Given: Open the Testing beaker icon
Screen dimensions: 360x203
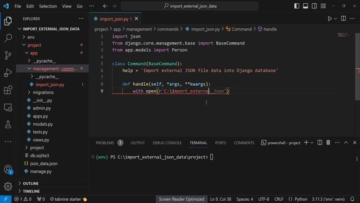Looking at the screenshot, I should click(x=8, y=125).
